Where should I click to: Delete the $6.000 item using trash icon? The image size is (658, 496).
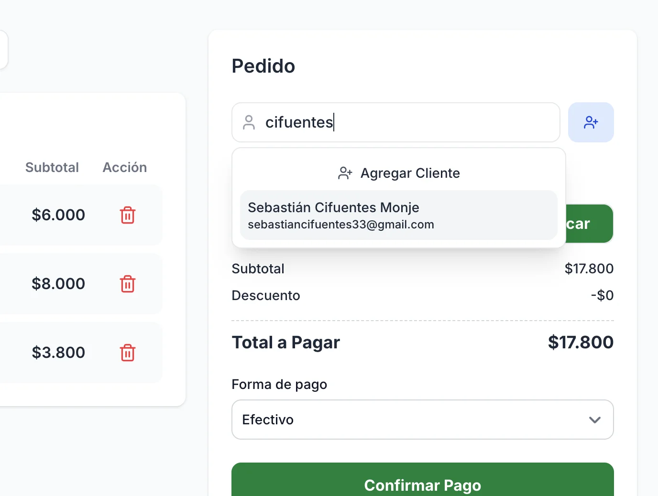tap(128, 215)
